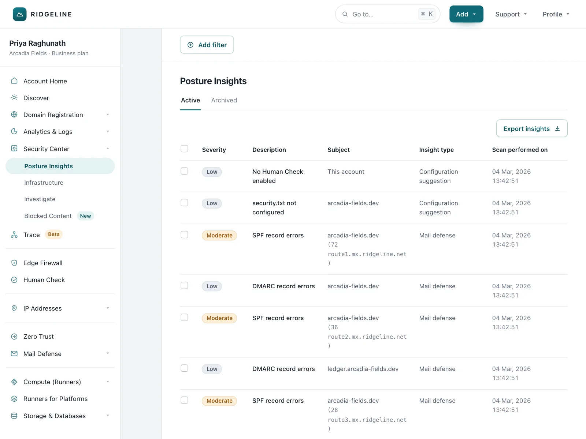The width and height of the screenshot is (586, 439).
Task: Click the Analytics & Logs chart icon
Action: pos(14,131)
